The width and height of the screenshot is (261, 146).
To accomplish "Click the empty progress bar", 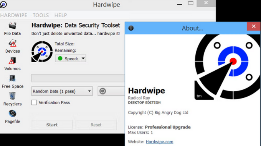I will pos(78,78).
